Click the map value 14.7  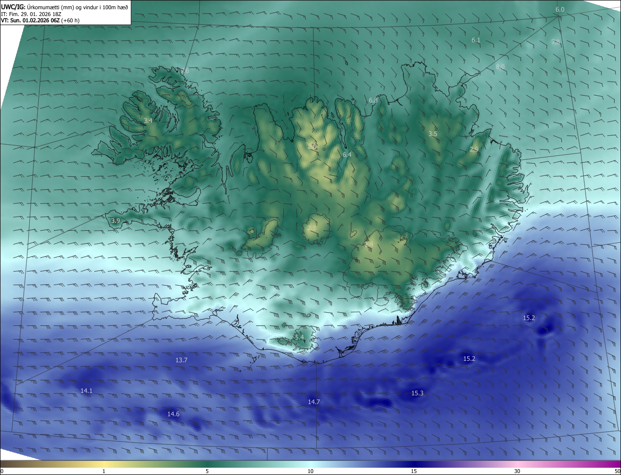coord(314,402)
